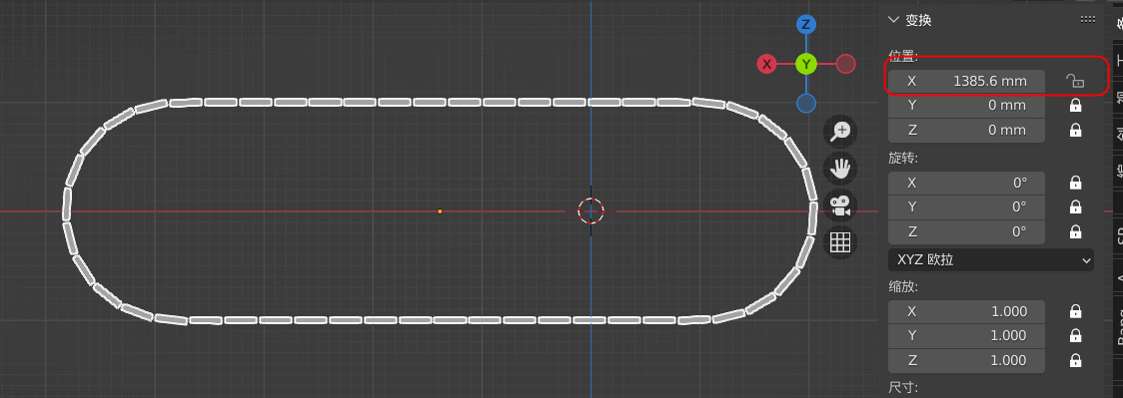Click the red X axis gizmo circle
Image resolution: width=1123 pixels, height=398 pixels.
[x=767, y=64]
